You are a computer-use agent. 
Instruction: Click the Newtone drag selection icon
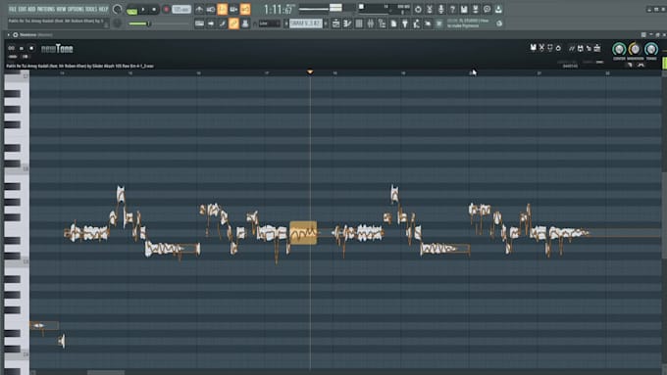coord(589,48)
